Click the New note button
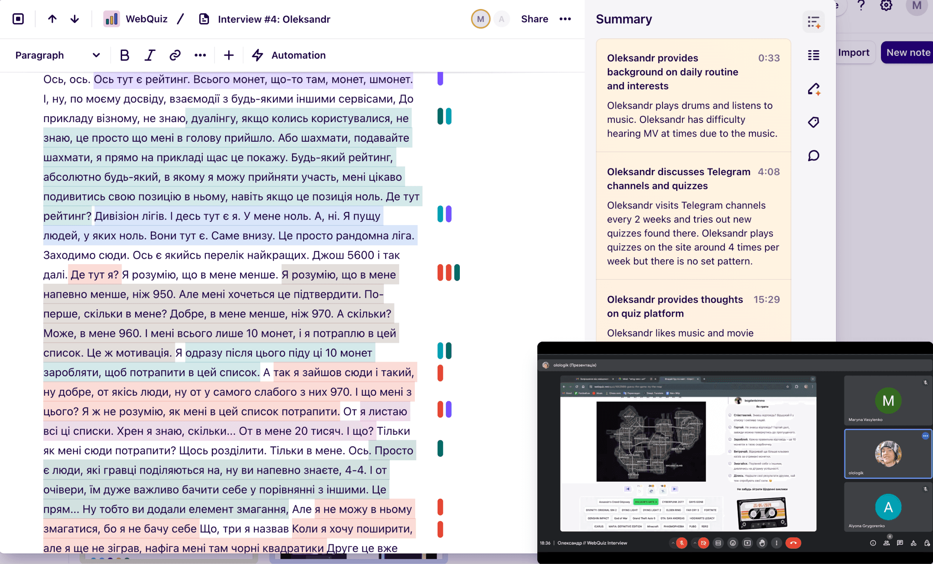 (908, 52)
